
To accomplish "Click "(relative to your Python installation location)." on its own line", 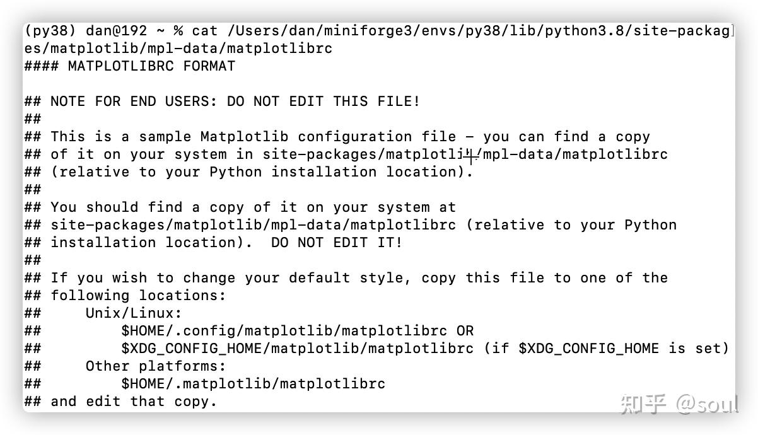I will [x=261, y=171].
